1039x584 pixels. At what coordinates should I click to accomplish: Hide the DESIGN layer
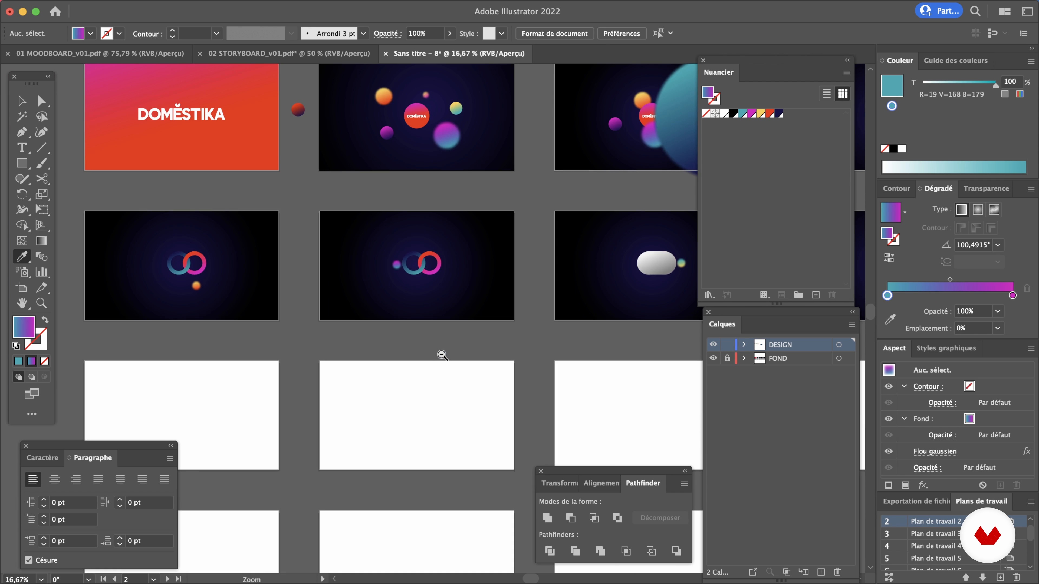pos(713,344)
